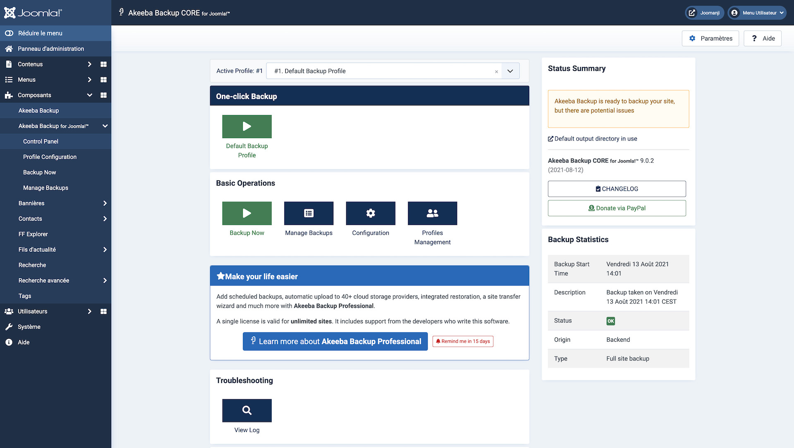794x448 pixels.
Task: Click 'Backend' origin value
Action: [x=618, y=340]
